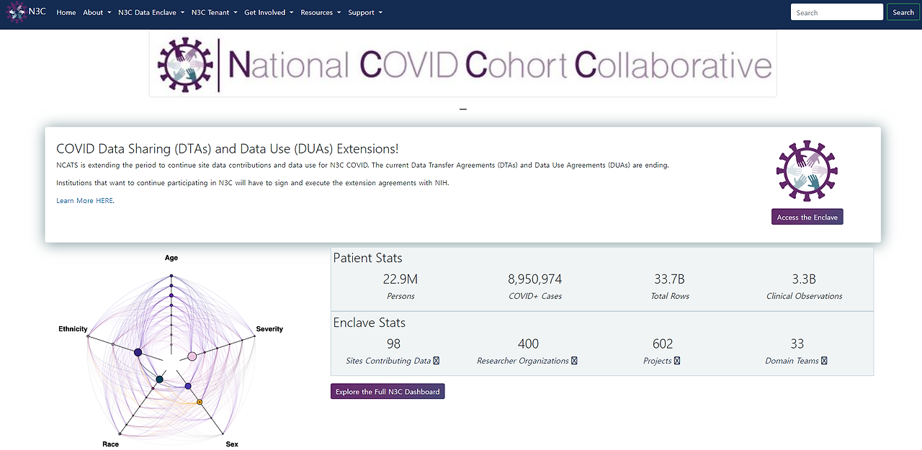Select the 3.3B Clinical Observations value
The width and height of the screenshot is (922, 450).
[x=804, y=279]
